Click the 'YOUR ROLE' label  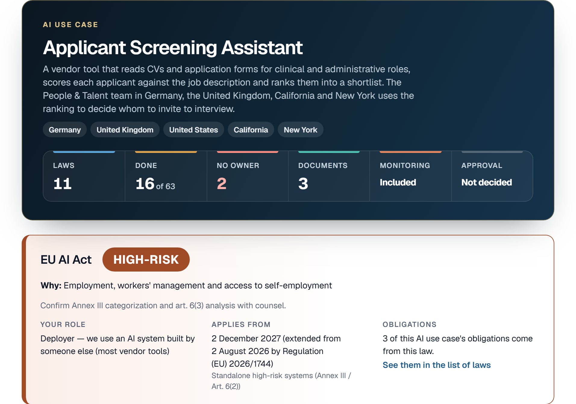coord(63,325)
